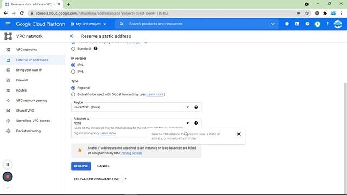The width and height of the screenshot is (347, 195).
Task: Go back using the page back arrow
Action: (x=72, y=36)
